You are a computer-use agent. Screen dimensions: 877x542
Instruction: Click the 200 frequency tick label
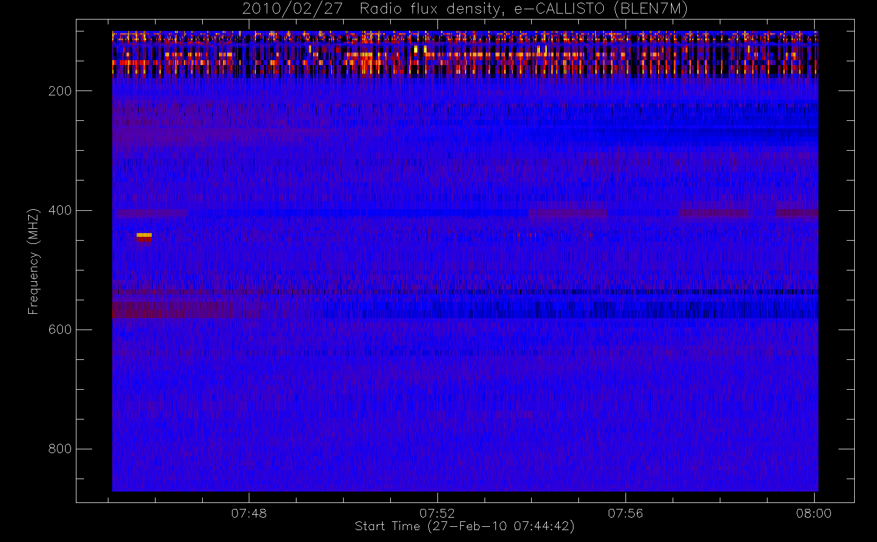coord(60,91)
